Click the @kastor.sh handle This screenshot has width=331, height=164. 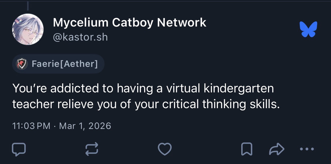(80, 37)
